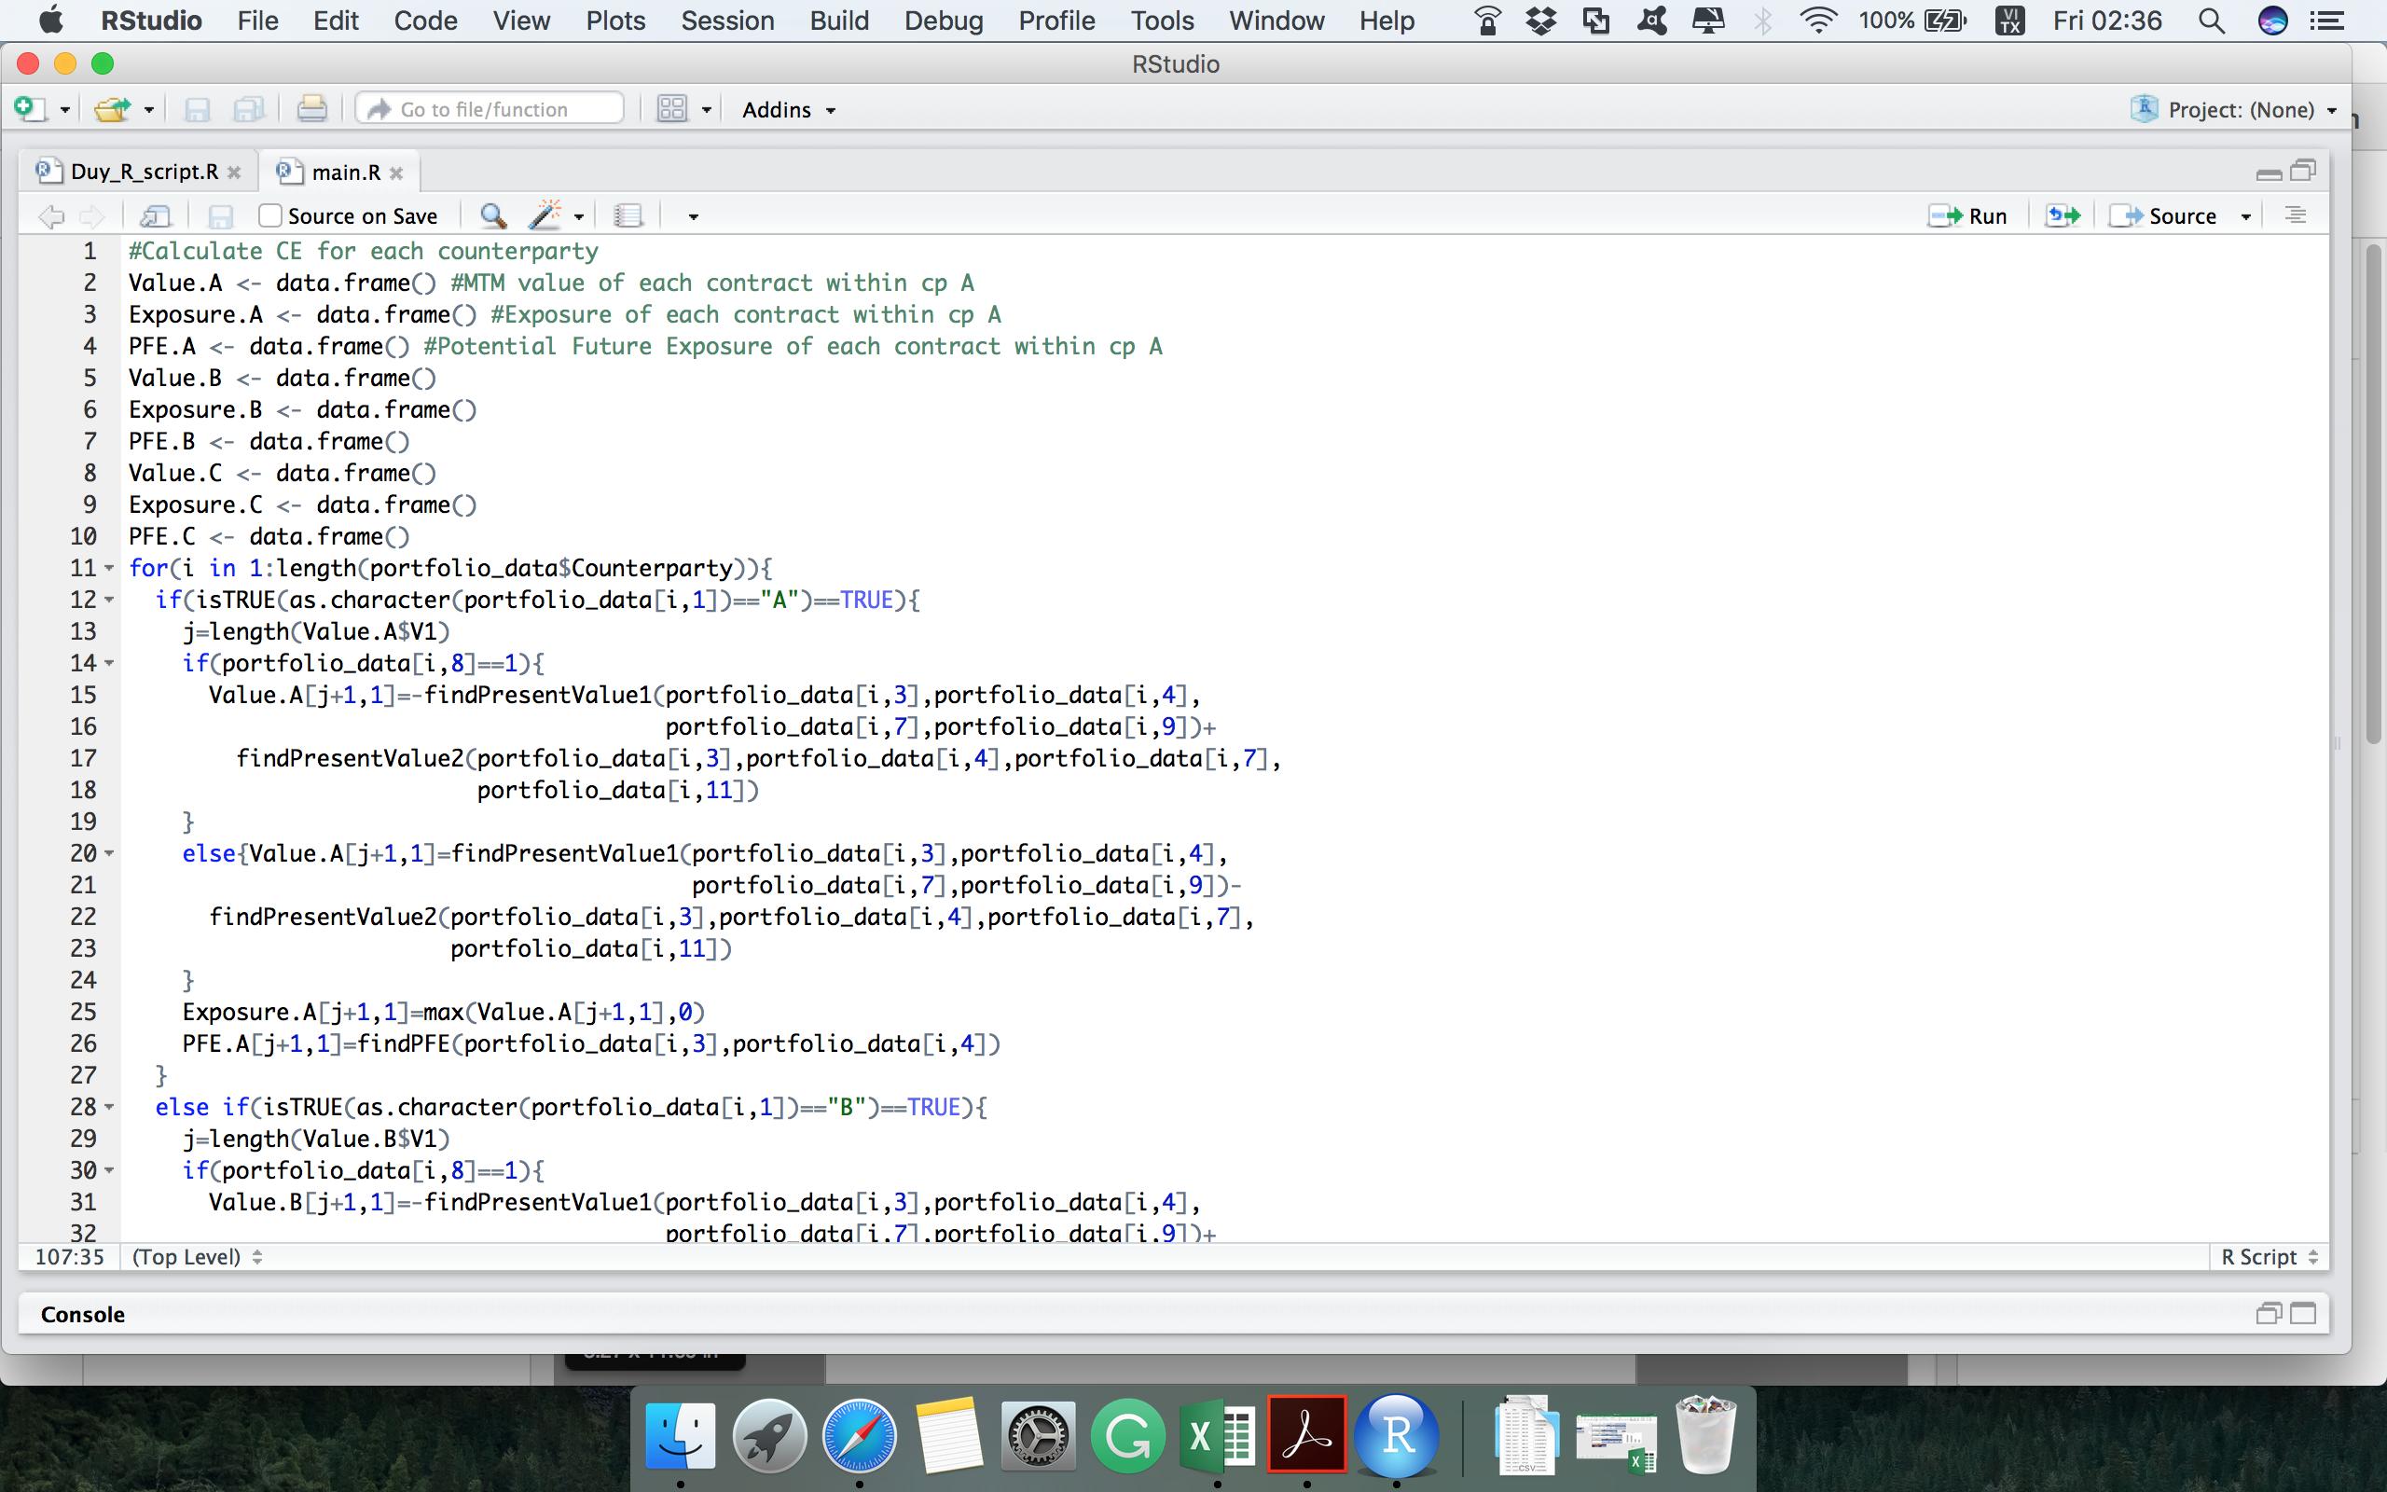Re-run the previous code region
This screenshot has height=1492, width=2387.
click(x=2062, y=215)
